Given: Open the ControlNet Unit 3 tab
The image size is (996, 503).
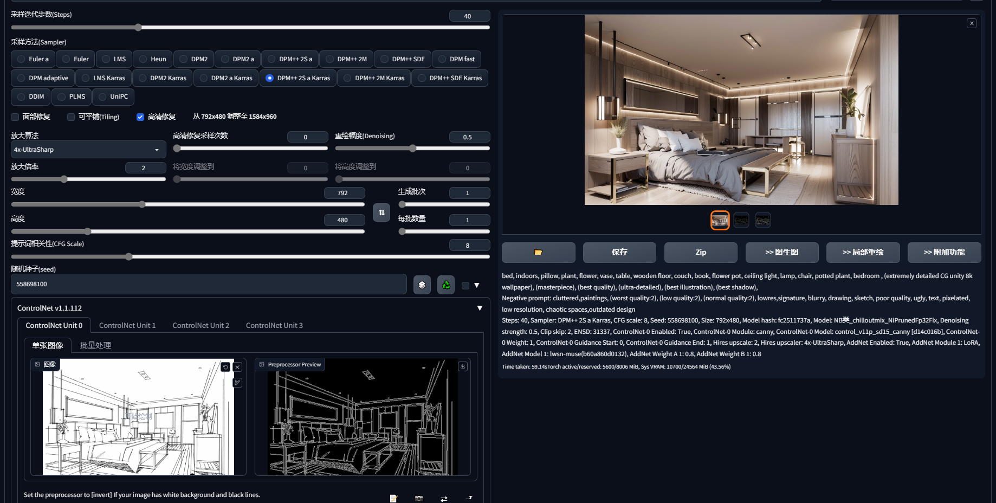Looking at the screenshot, I should pos(274,325).
